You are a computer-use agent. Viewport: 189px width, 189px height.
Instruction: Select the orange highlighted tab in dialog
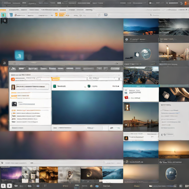point(56,79)
